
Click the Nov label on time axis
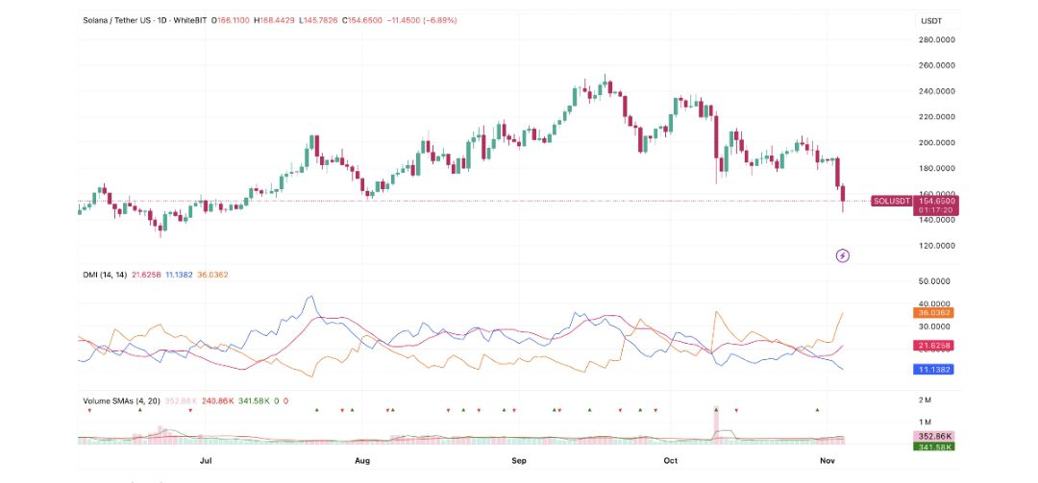pos(828,461)
